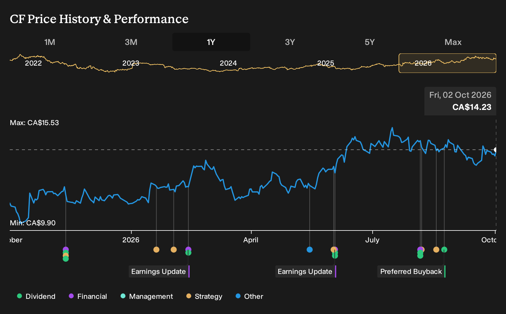Click the 'CF Price History & Performance' heading

click(99, 19)
